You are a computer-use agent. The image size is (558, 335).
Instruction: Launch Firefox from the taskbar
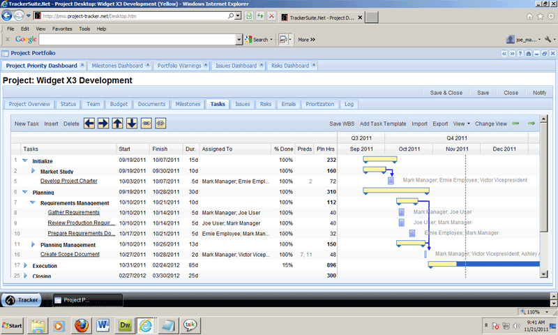coord(82,325)
